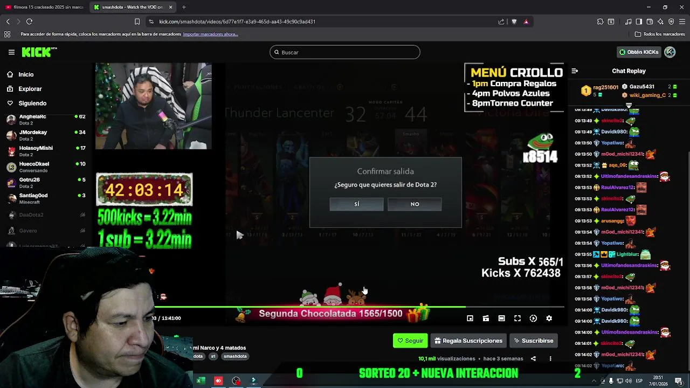Screen dimensions: 690x388
Task: Click SÍ to confirm exit
Action: click(x=356, y=204)
